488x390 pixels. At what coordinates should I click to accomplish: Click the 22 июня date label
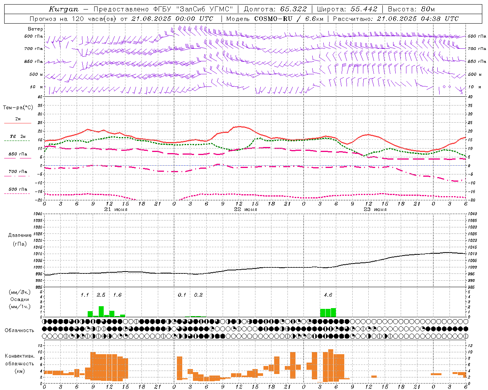[x=246, y=209]
